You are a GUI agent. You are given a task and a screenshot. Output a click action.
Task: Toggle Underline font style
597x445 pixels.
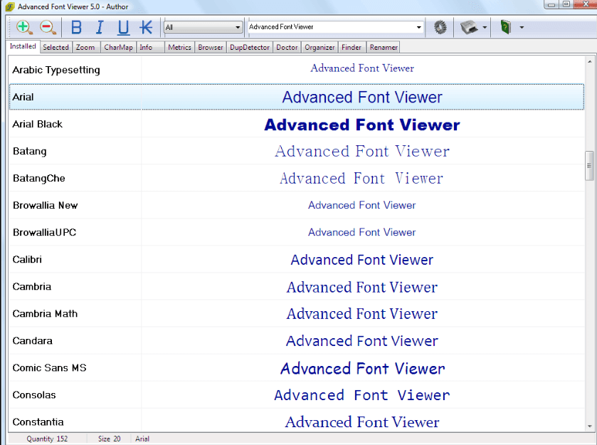tap(123, 28)
